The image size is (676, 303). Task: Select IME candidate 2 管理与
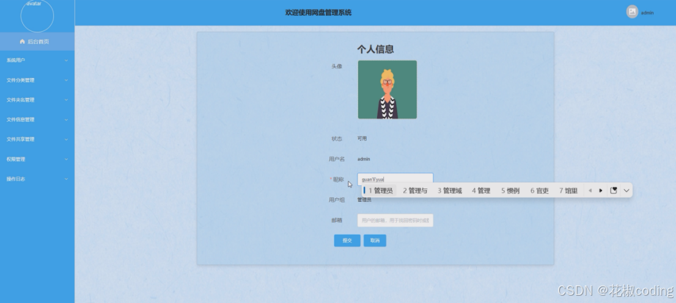pos(415,190)
